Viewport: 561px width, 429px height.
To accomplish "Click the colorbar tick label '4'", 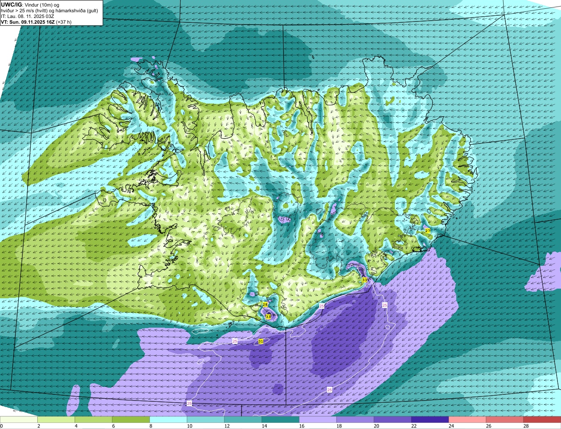I will (76, 426).
